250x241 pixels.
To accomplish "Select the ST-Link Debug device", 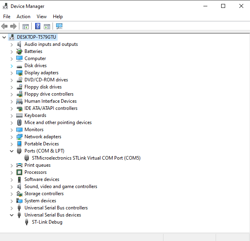I will coord(47,222).
